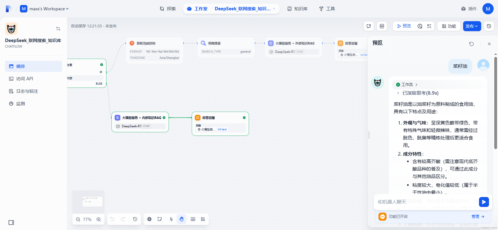
Task: Click SEARCH_TYPE general value in 联网搜索
Action: [226, 52]
